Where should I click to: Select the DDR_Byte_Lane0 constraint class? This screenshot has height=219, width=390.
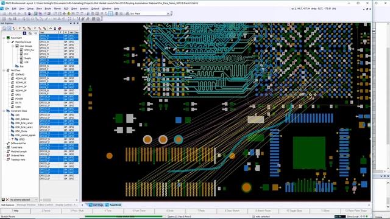click(24, 123)
